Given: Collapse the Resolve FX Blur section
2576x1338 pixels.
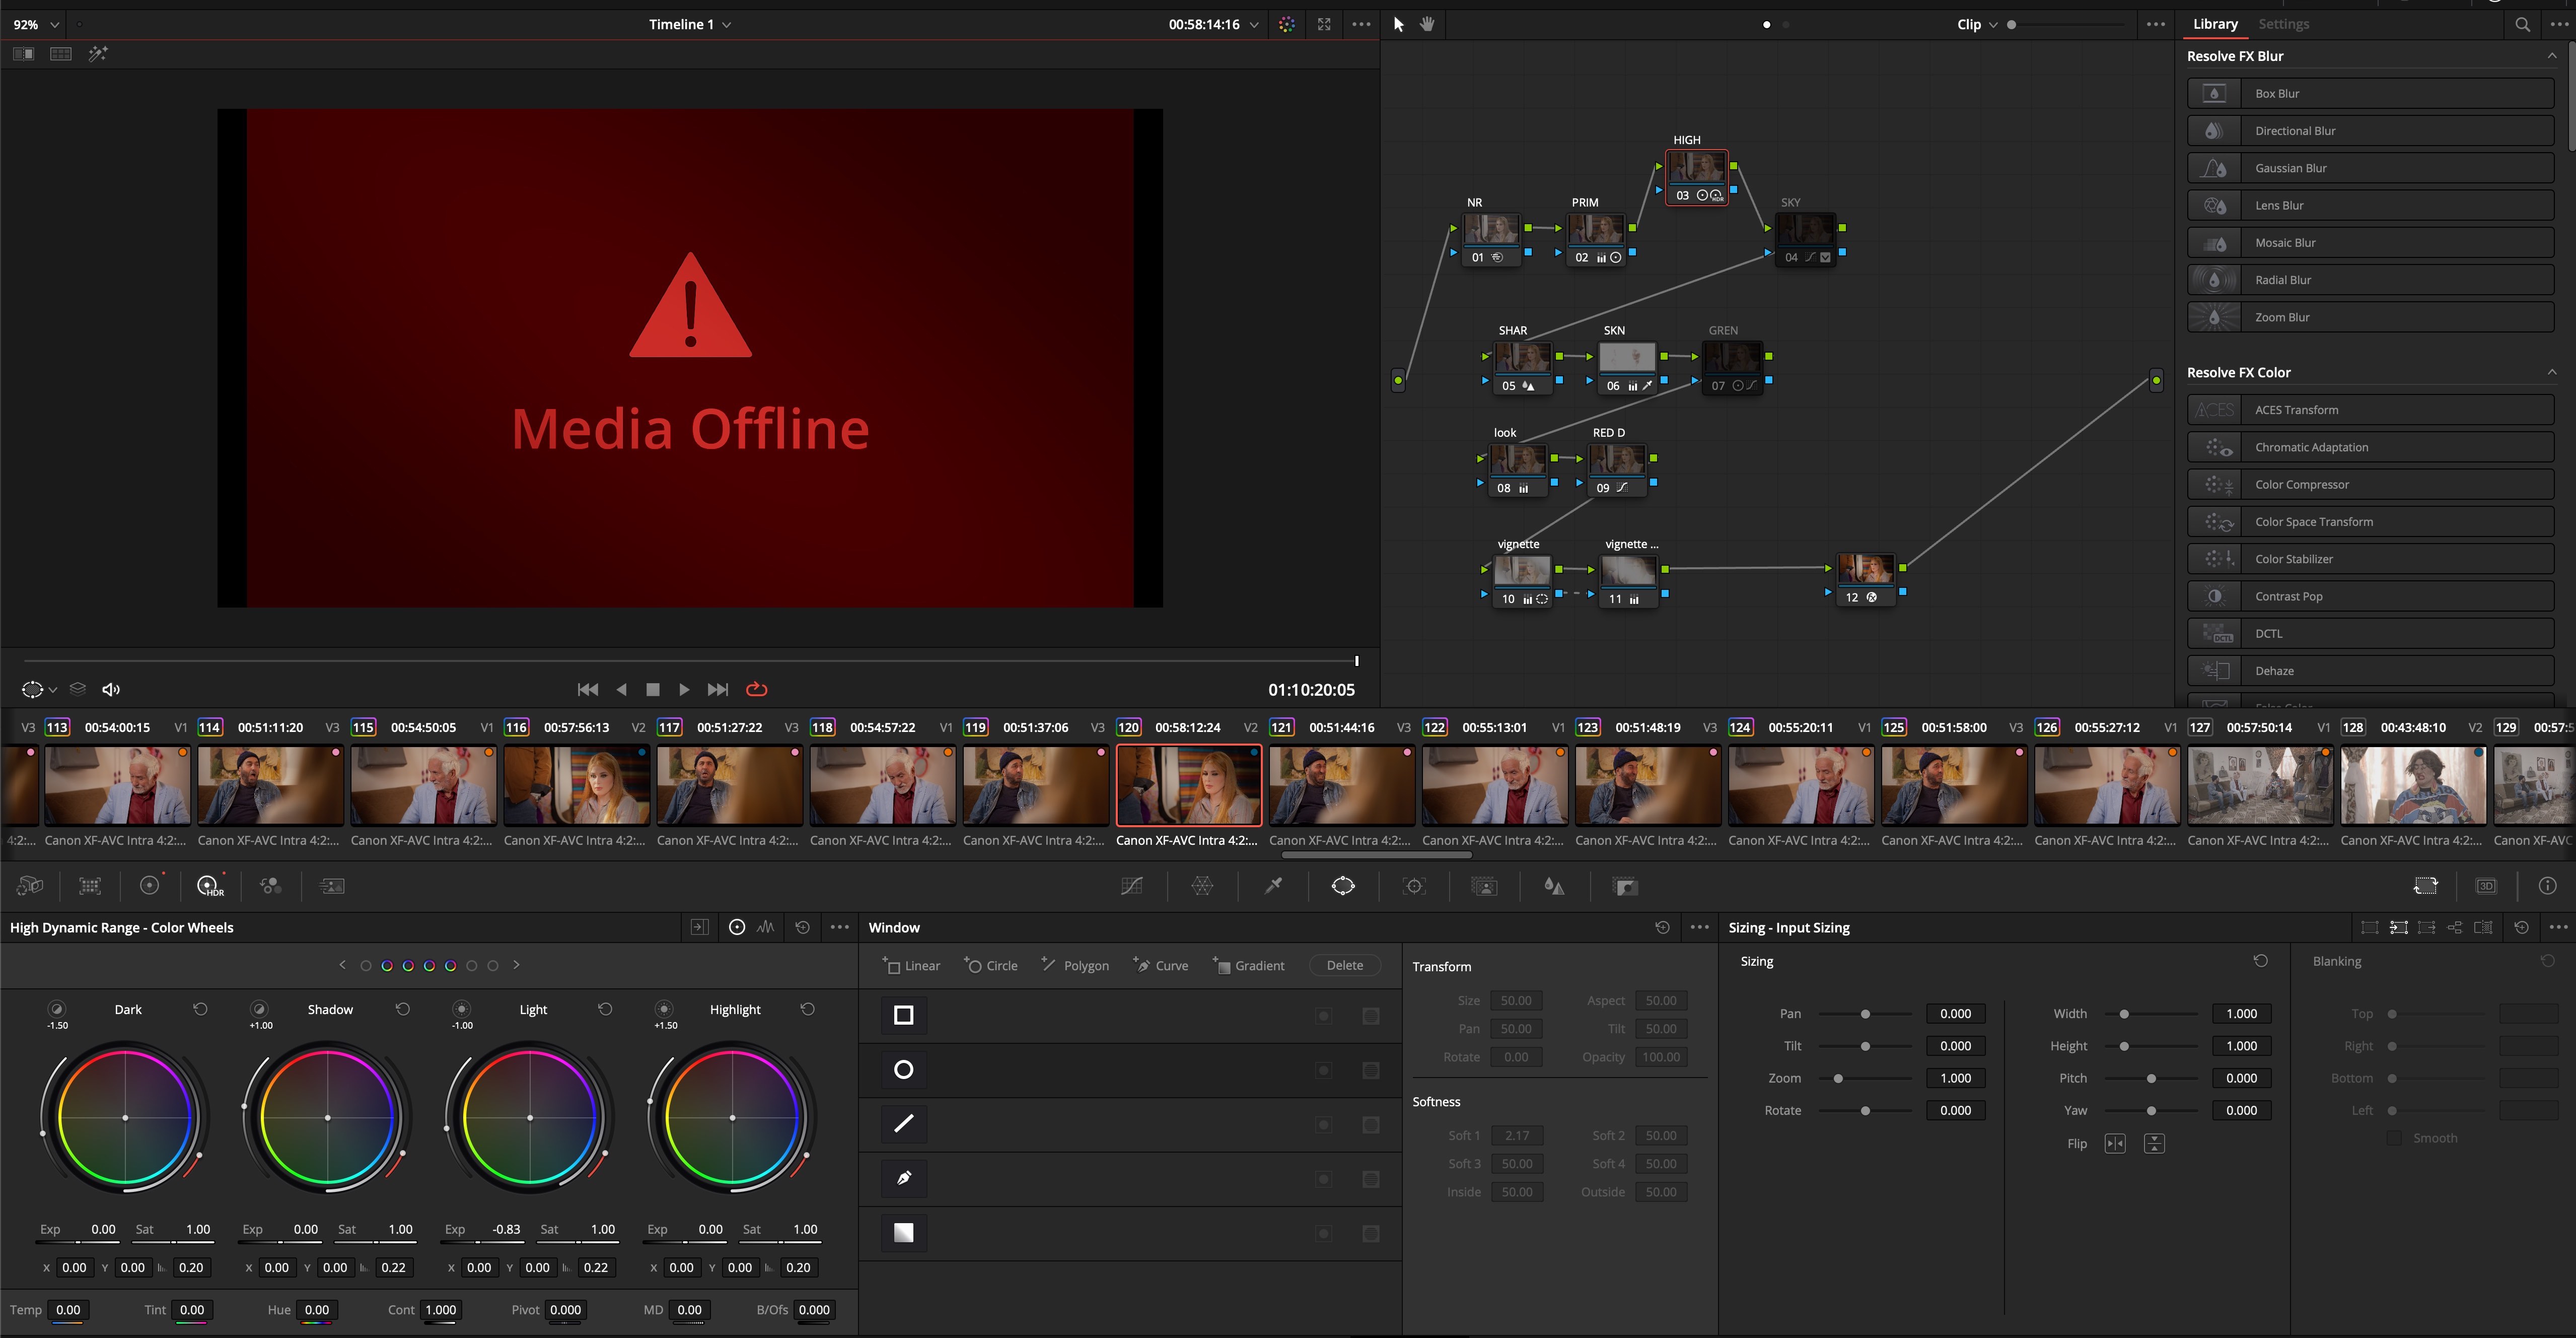Looking at the screenshot, I should pyautogui.click(x=2551, y=56).
